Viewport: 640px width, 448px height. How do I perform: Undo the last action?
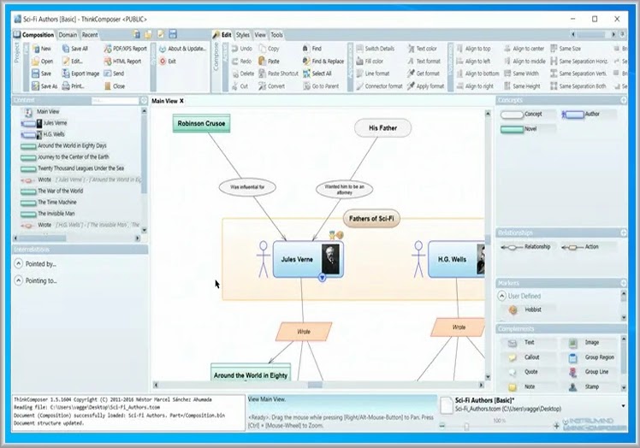pos(241,49)
